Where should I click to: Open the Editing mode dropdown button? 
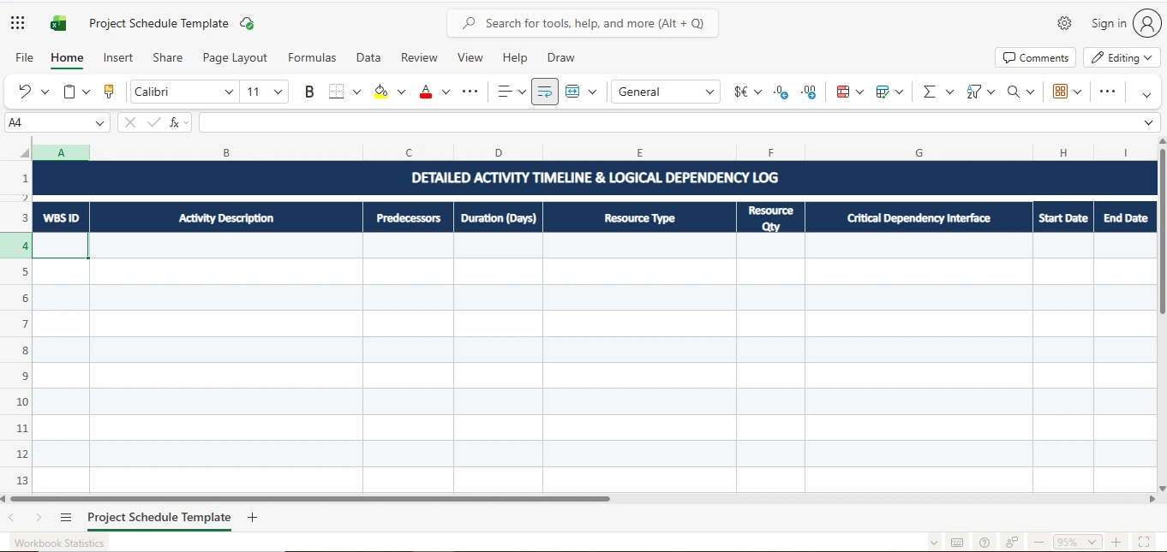[1122, 57]
